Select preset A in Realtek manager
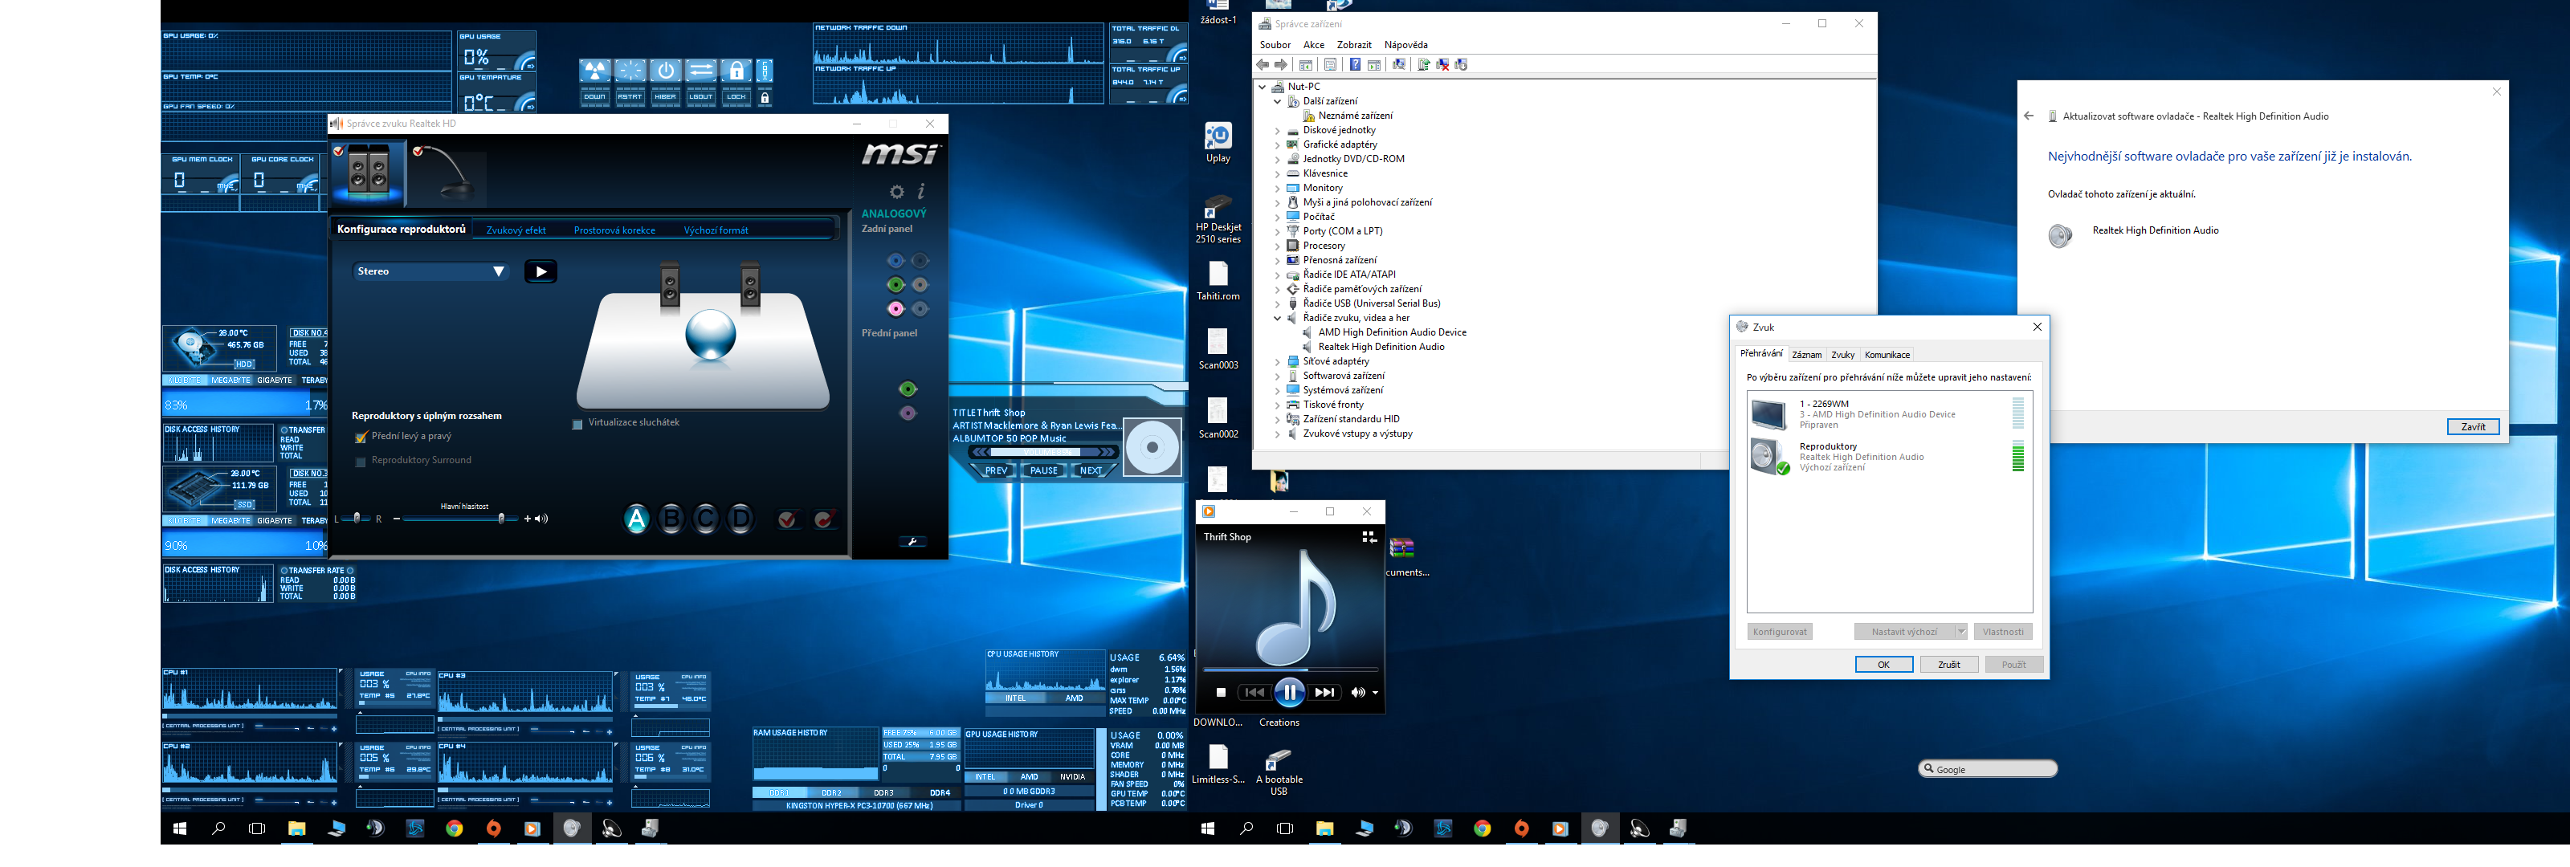2570x867 pixels. click(x=635, y=519)
